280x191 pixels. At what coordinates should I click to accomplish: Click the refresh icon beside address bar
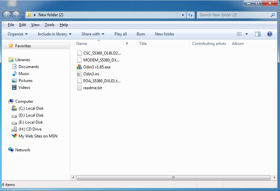[x=190, y=15]
